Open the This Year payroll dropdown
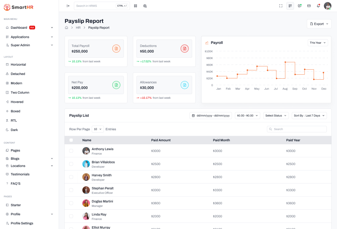 (318, 43)
